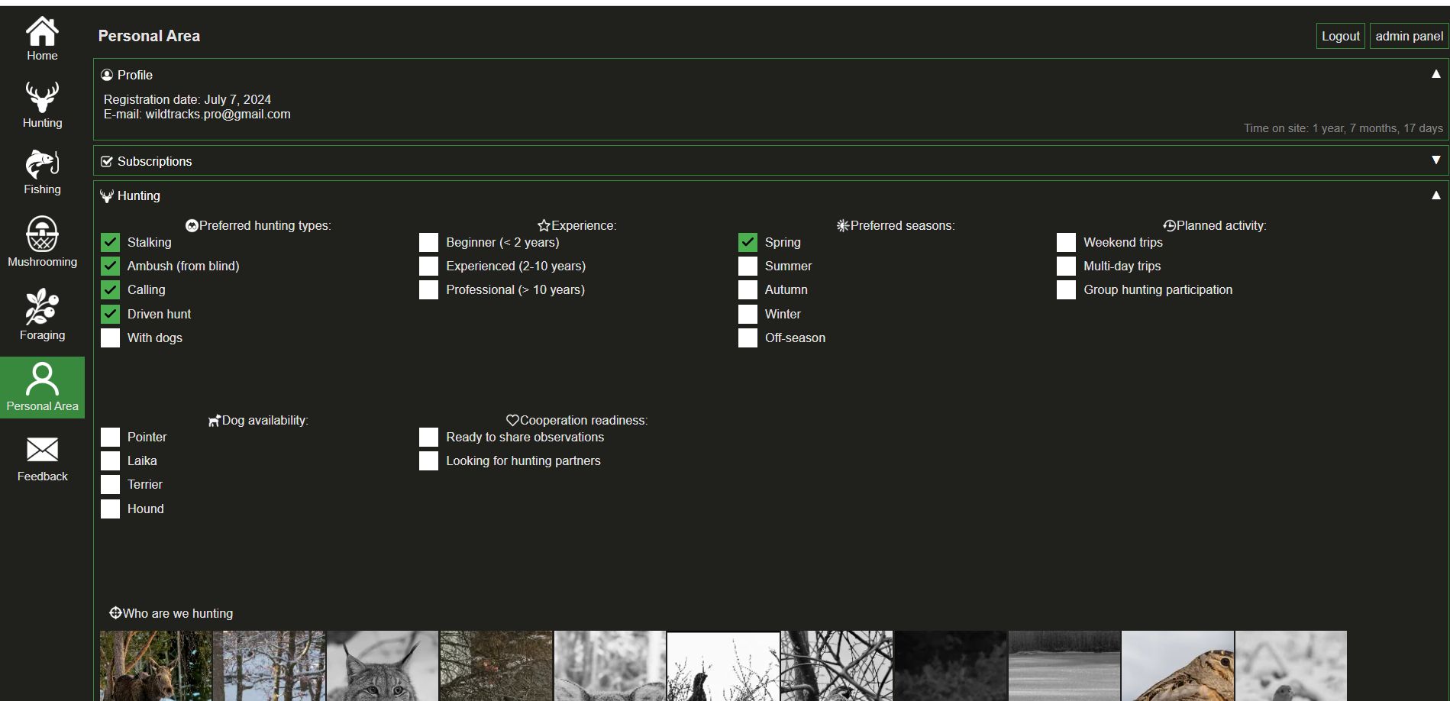Click the crosshair icon by Who are we hunting
1450x701 pixels.
(x=115, y=612)
